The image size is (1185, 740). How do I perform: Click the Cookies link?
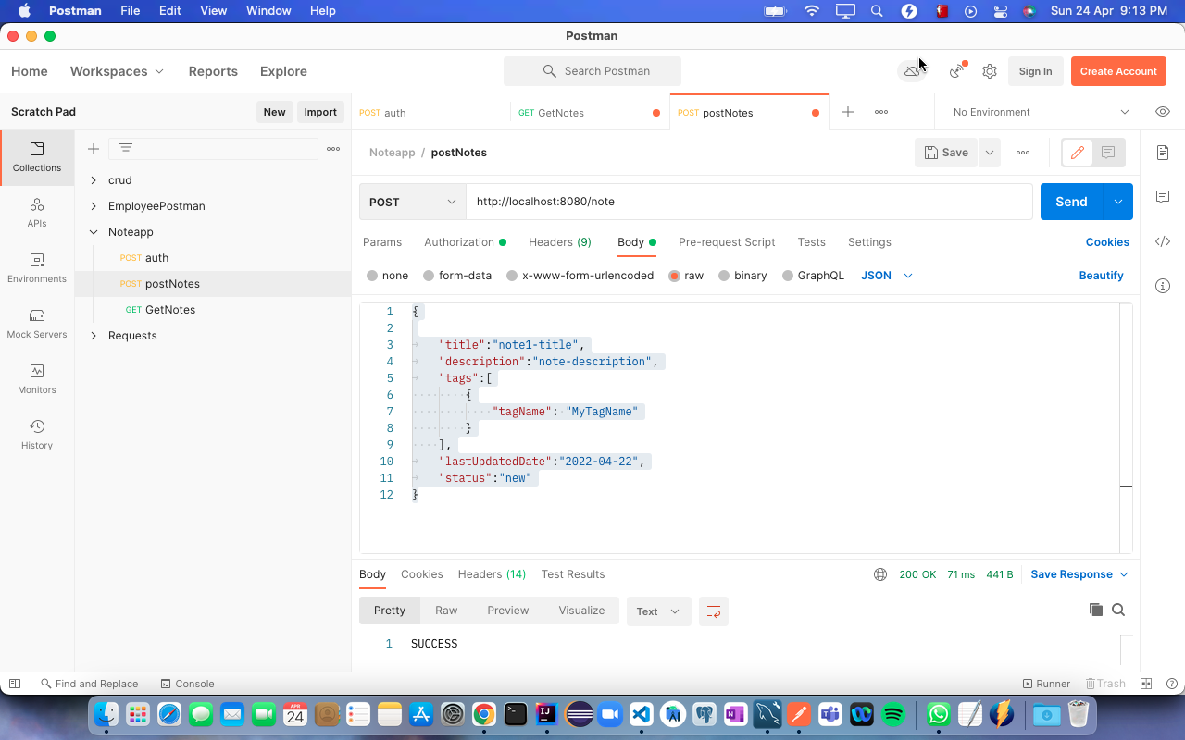pos(1107,242)
